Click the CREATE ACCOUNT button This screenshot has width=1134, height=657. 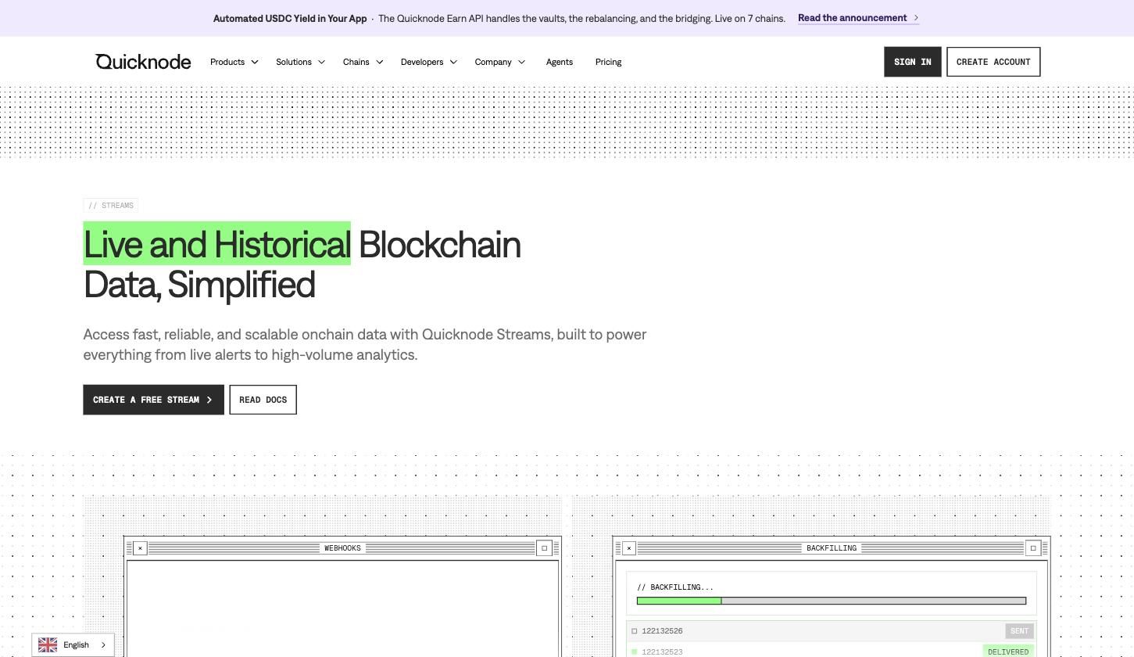coord(993,62)
